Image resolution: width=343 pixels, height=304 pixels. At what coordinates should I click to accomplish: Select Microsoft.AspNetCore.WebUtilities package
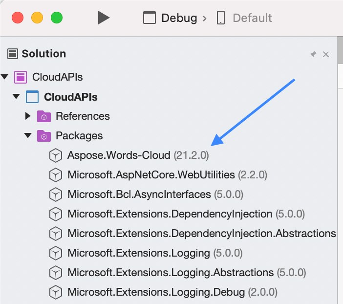(x=151, y=174)
